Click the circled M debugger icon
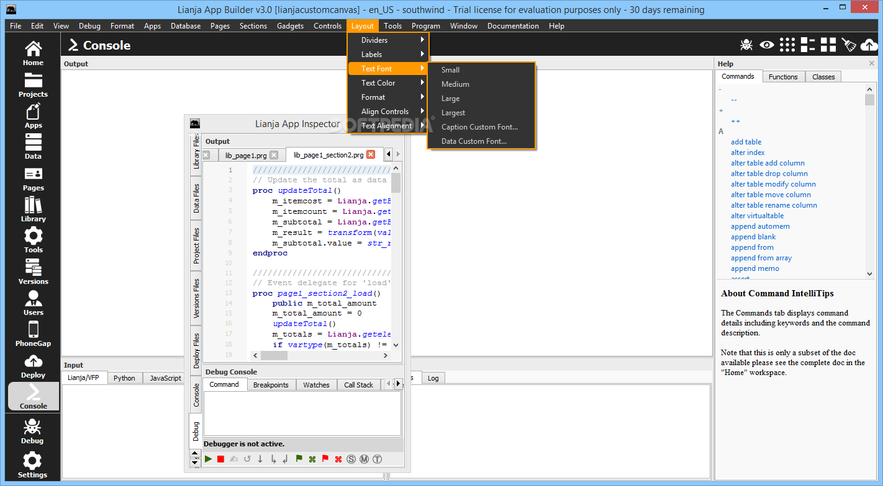Viewport: 883px width, 486px height. pyautogui.click(x=364, y=459)
